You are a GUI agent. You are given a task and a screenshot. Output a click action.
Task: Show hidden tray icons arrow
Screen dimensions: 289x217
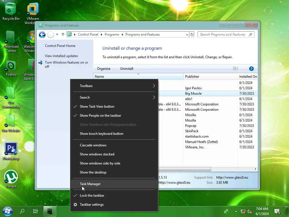(x=236, y=211)
